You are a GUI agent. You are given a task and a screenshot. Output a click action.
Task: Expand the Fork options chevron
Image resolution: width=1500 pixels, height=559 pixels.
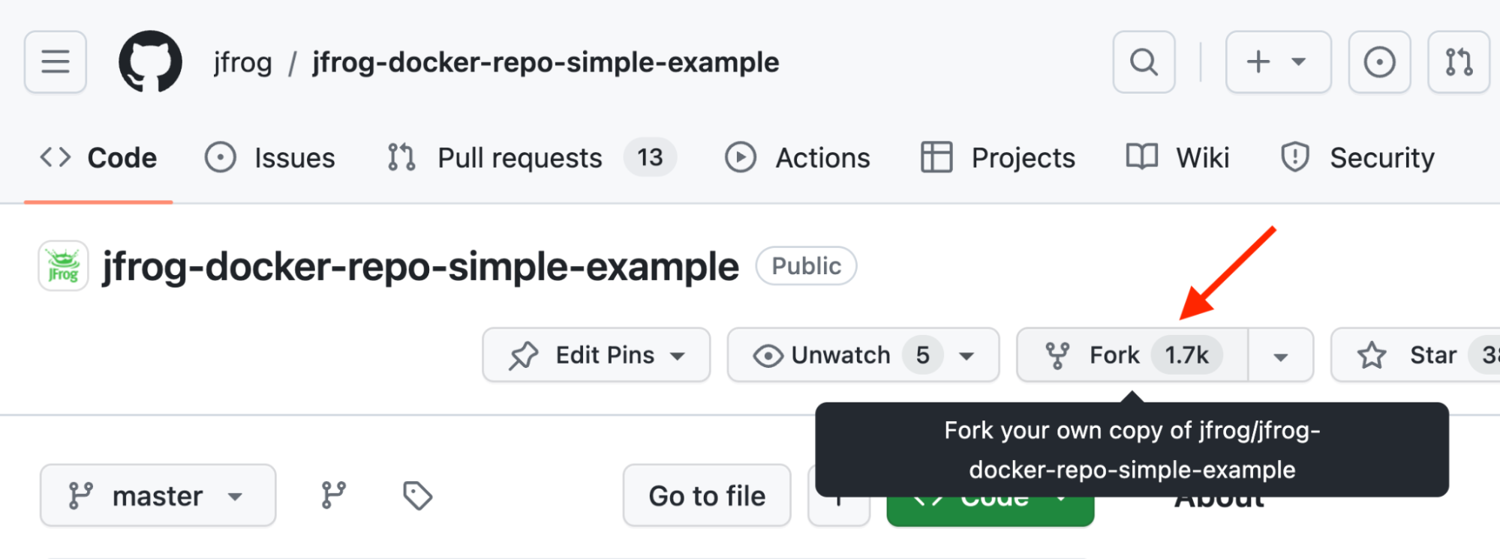(x=1280, y=354)
